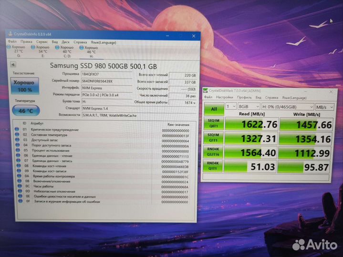Screen dimensions: 343x257
Task: Click the 220 GB host reads value
Action: tap(183, 75)
